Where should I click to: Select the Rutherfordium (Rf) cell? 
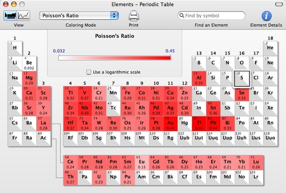pyautogui.click(x=71, y=138)
